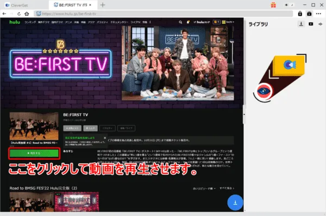Screen dimensions: 326x216
Task: Click ライブラリ heading text
Action: pyautogui.click(x=258, y=24)
